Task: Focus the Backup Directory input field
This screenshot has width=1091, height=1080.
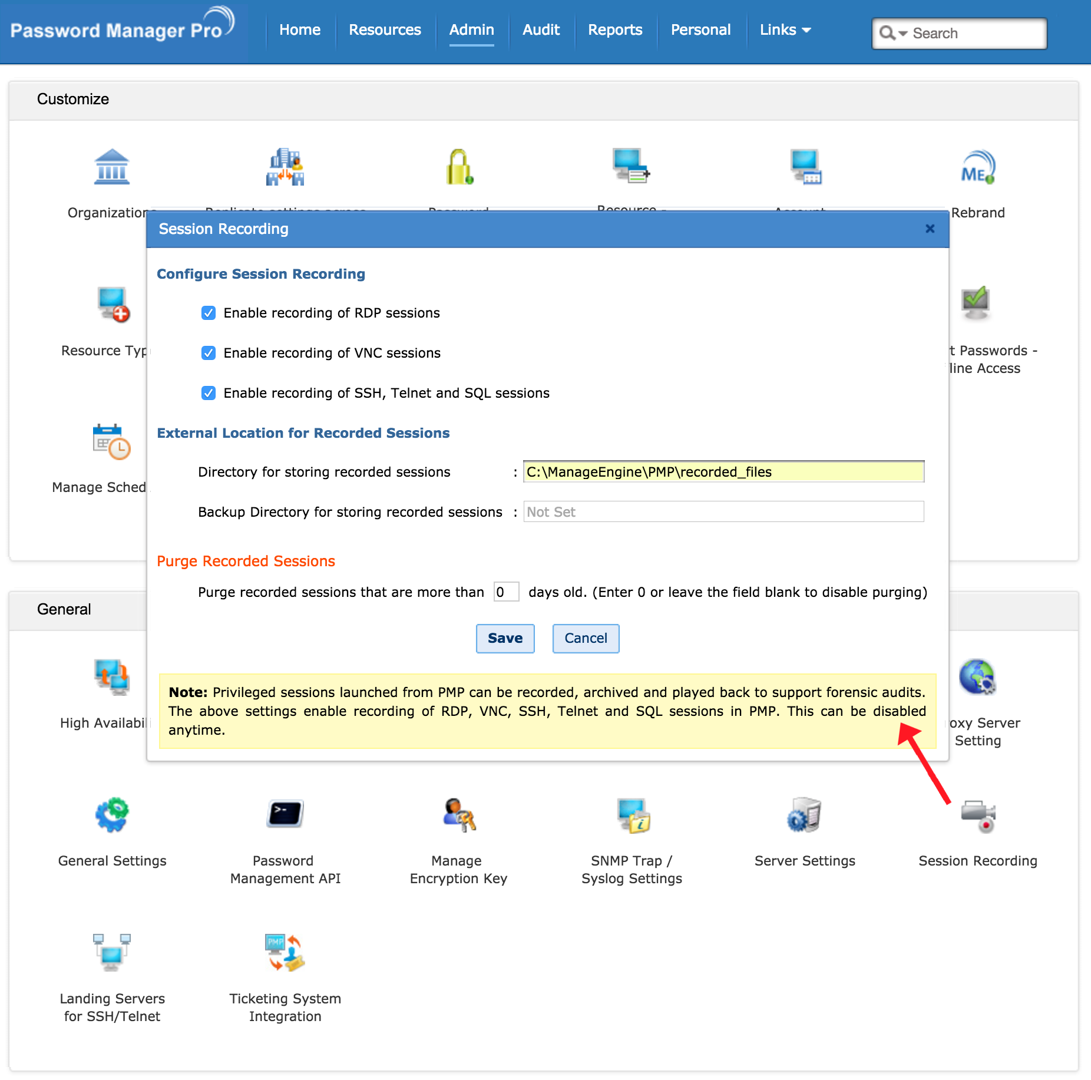Action: 724,511
